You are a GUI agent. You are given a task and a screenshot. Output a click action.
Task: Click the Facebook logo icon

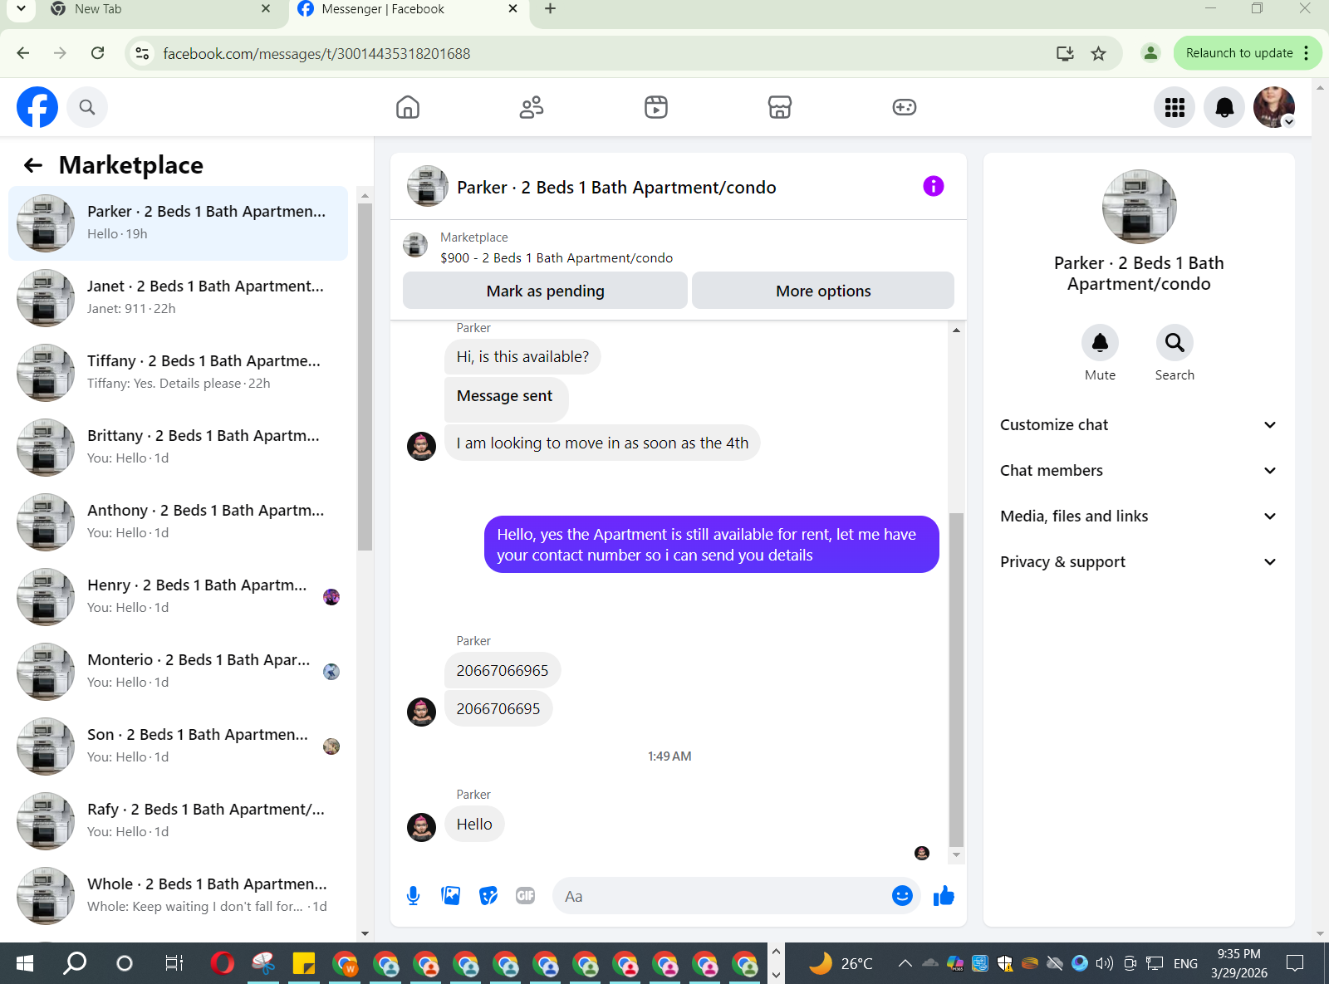point(37,107)
